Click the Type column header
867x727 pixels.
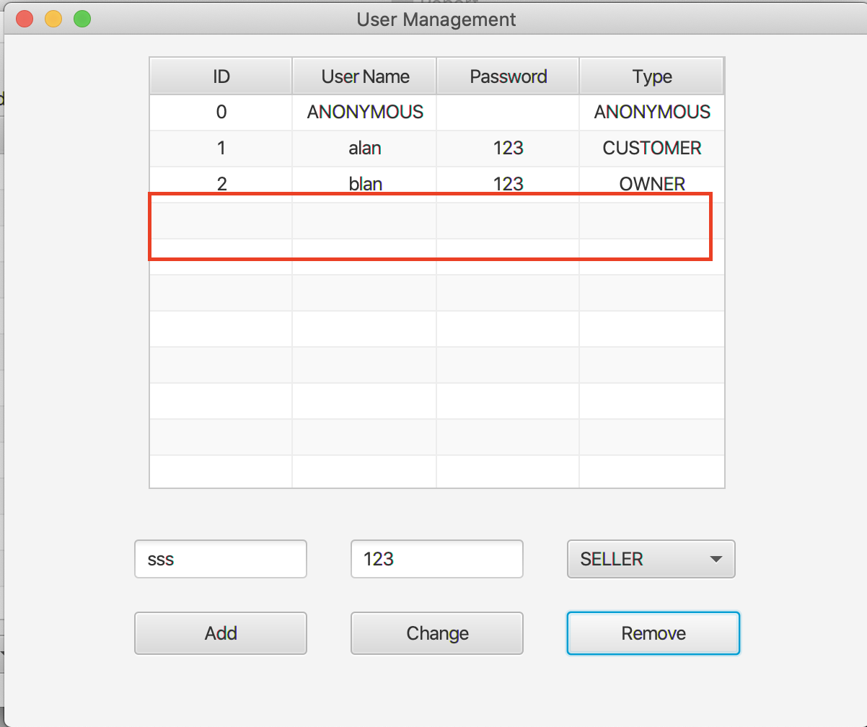click(651, 76)
